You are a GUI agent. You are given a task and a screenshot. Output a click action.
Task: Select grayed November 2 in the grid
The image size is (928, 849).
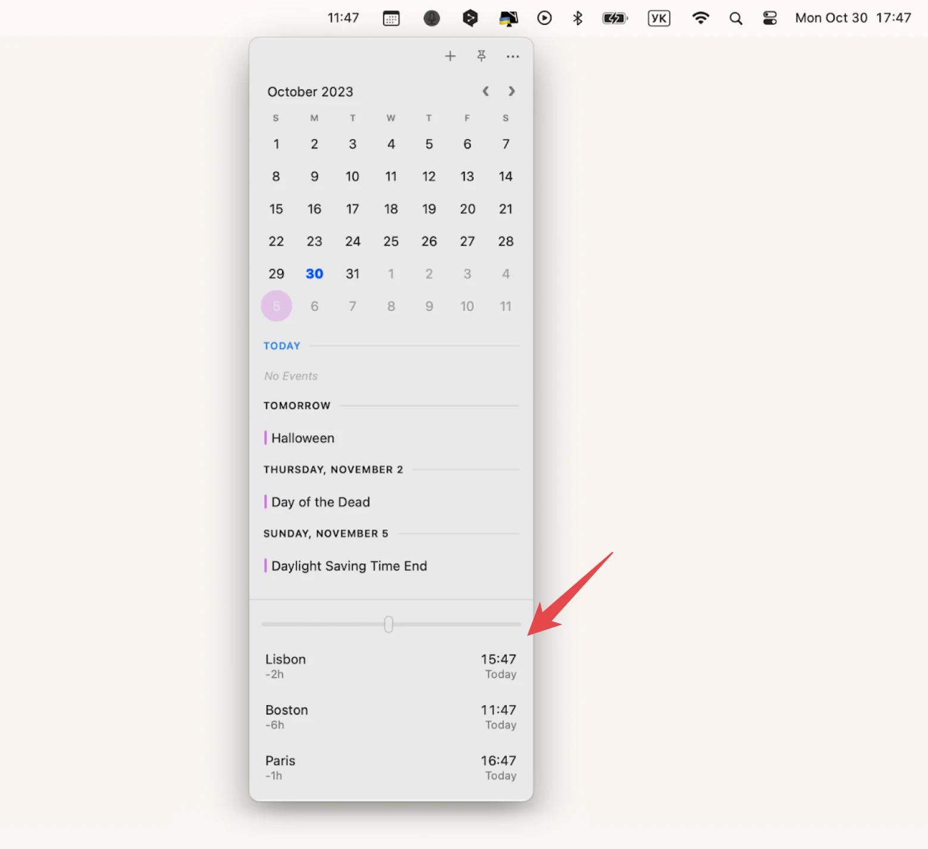tap(429, 273)
